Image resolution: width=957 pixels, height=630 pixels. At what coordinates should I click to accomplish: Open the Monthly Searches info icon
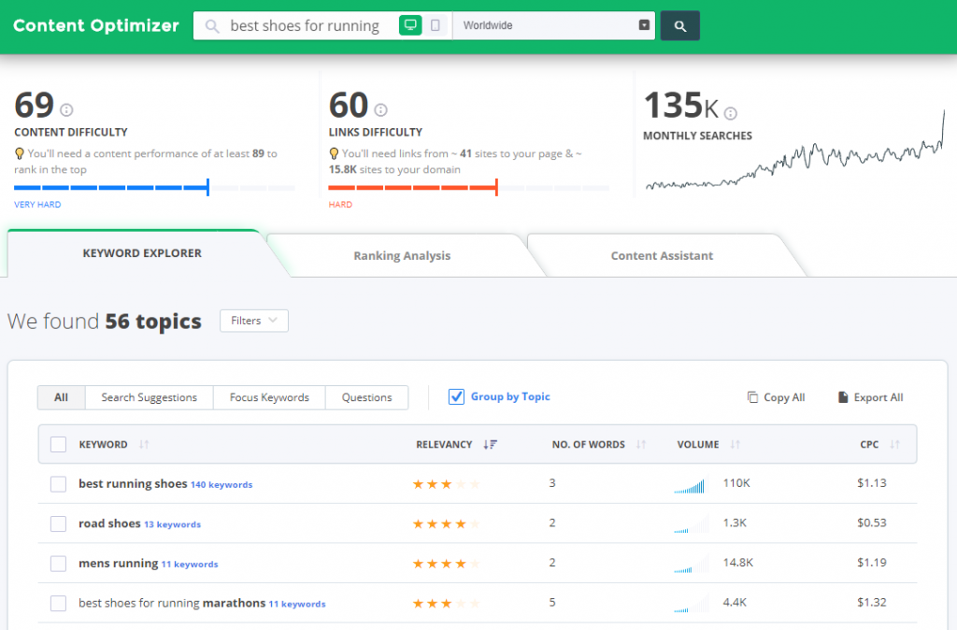731,113
